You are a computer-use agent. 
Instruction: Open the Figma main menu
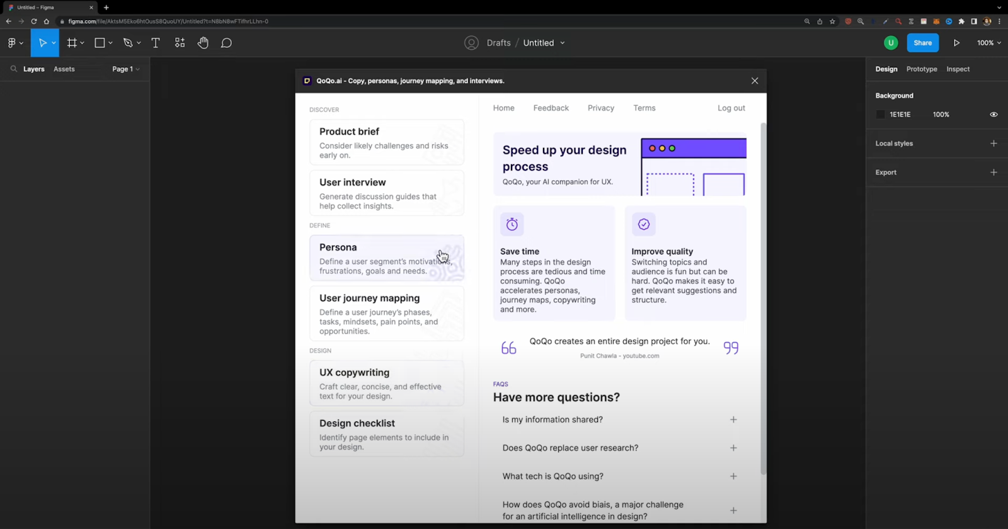(13, 43)
